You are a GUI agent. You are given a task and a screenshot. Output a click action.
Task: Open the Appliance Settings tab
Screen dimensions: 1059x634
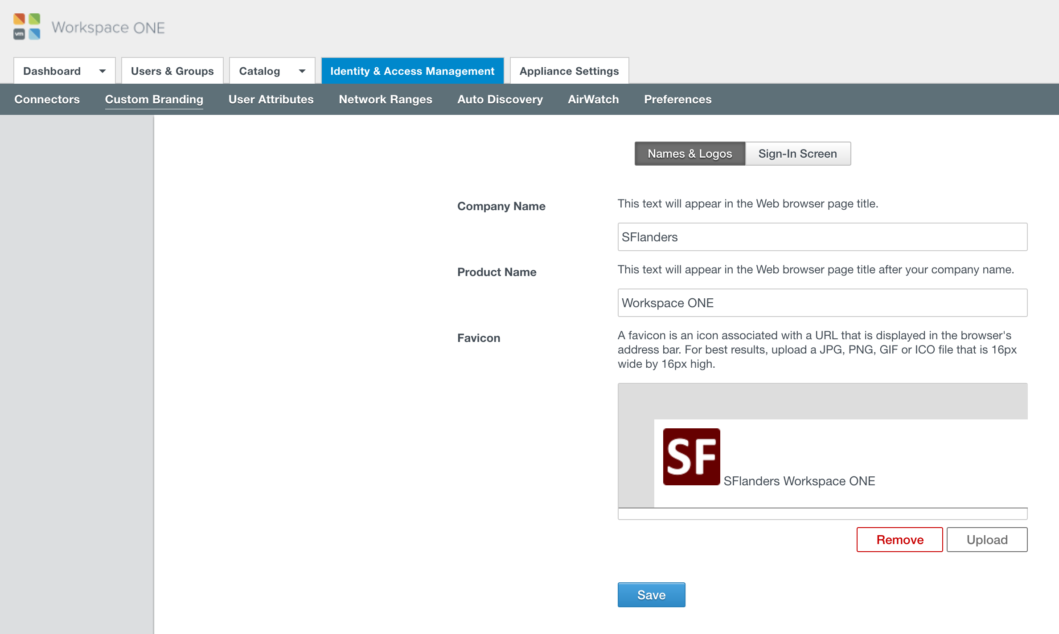pyautogui.click(x=569, y=71)
